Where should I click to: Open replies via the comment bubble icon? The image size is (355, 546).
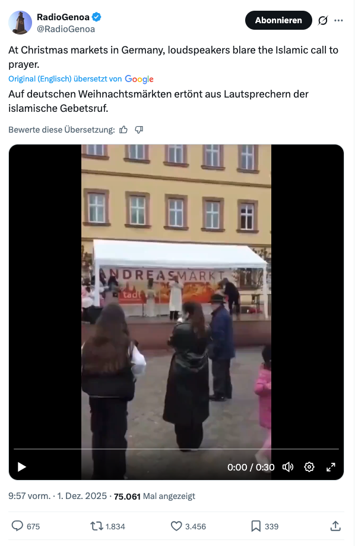pos(17,526)
